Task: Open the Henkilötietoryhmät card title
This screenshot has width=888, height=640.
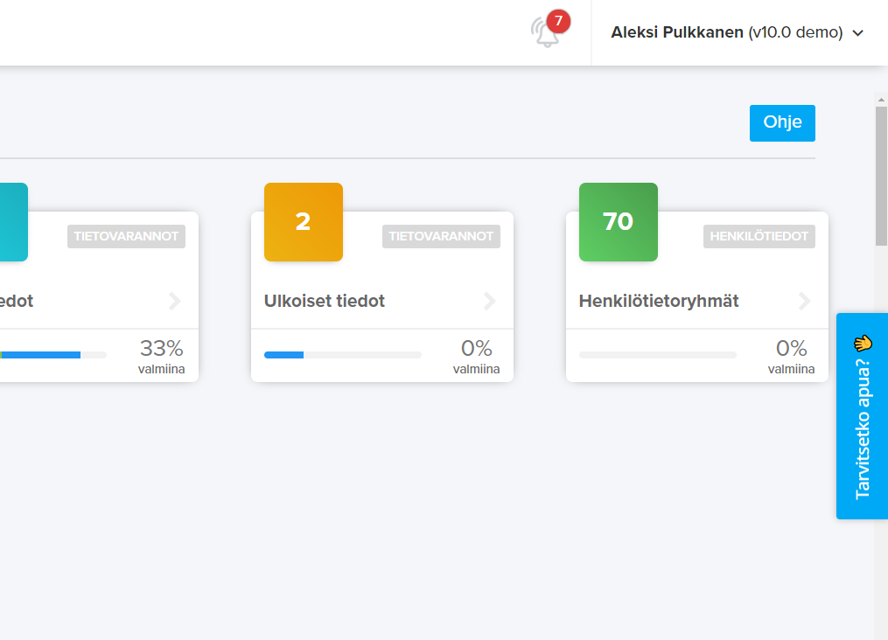Action: click(659, 301)
